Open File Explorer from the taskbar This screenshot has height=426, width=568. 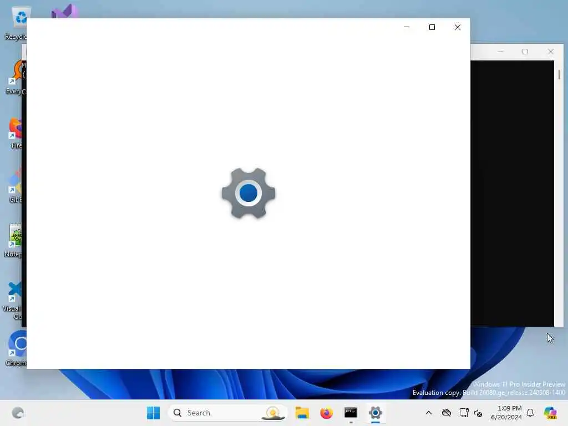(x=302, y=413)
